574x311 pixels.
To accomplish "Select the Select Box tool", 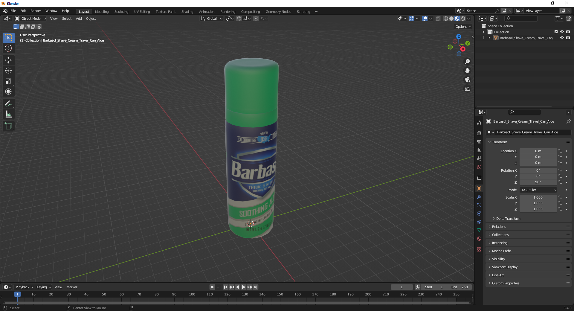I will pos(8,38).
